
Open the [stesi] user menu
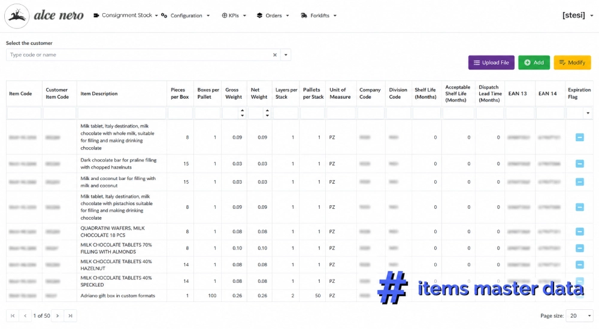577,16
